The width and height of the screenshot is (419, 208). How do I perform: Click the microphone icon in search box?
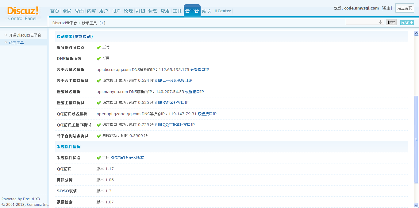(x=380, y=22)
